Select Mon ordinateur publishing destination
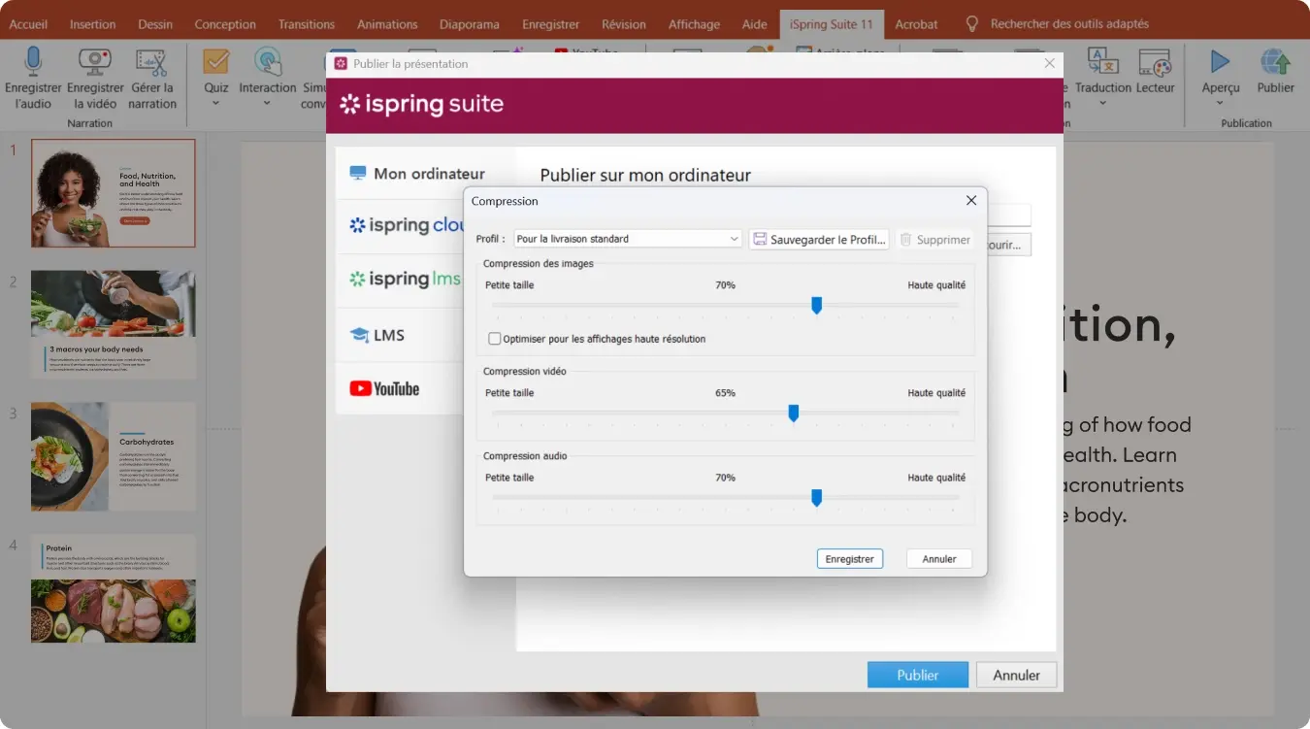The width and height of the screenshot is (1310, 729). point(418,173)
